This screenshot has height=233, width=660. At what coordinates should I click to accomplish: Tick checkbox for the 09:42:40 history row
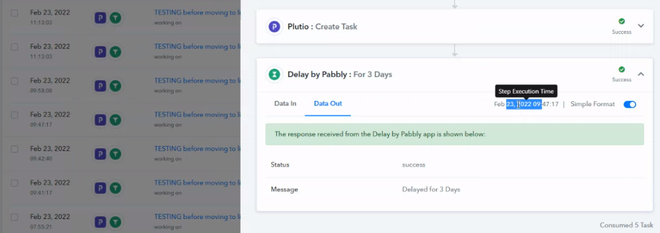click(15, 149)
